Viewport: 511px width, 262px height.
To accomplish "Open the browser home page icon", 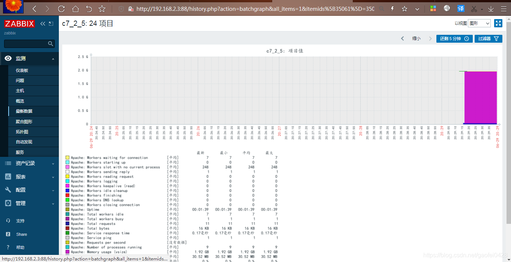I will (75, 9).
